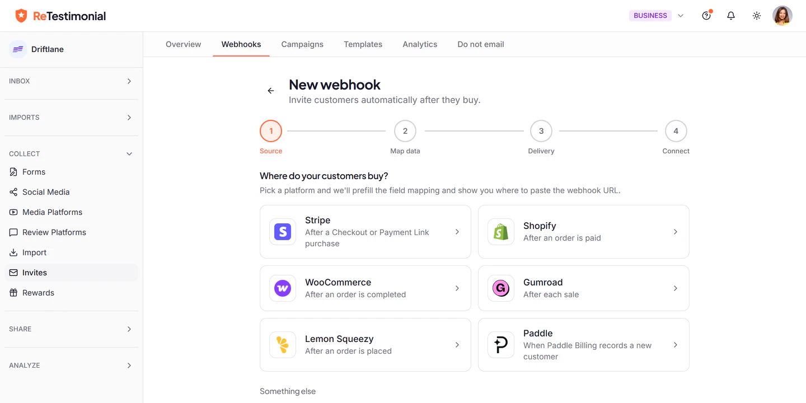Click the Shopify bag logo

pos(501,232)
